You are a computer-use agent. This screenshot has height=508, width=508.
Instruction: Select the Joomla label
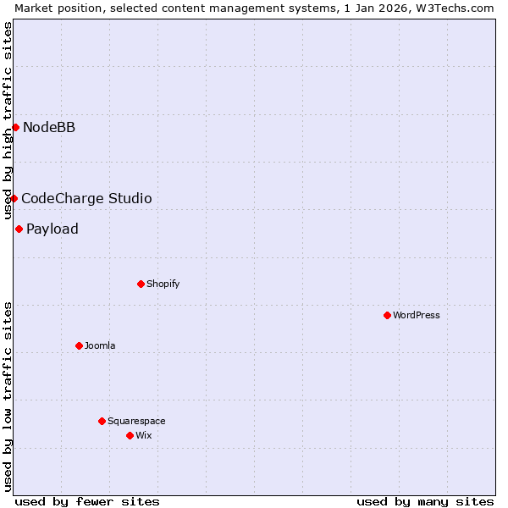click(100, 345)
